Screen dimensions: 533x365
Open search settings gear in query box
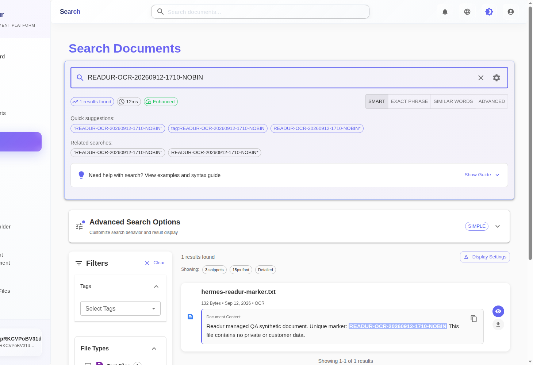pyautogui.click(x=496, y=78)
